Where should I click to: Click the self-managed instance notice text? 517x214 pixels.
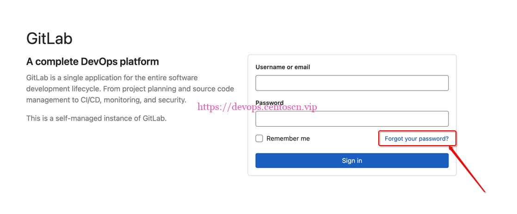(96, 118)
